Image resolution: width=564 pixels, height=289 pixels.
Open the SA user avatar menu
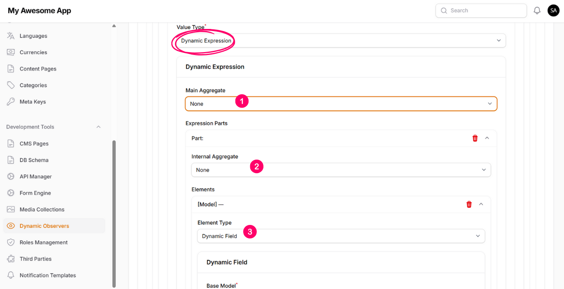click(x=553, y=11)
